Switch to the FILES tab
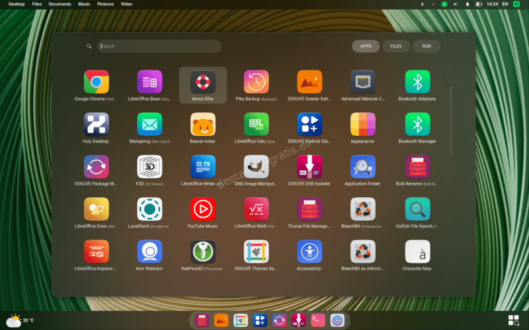This screenshot has height=330, width=529. 396,46
